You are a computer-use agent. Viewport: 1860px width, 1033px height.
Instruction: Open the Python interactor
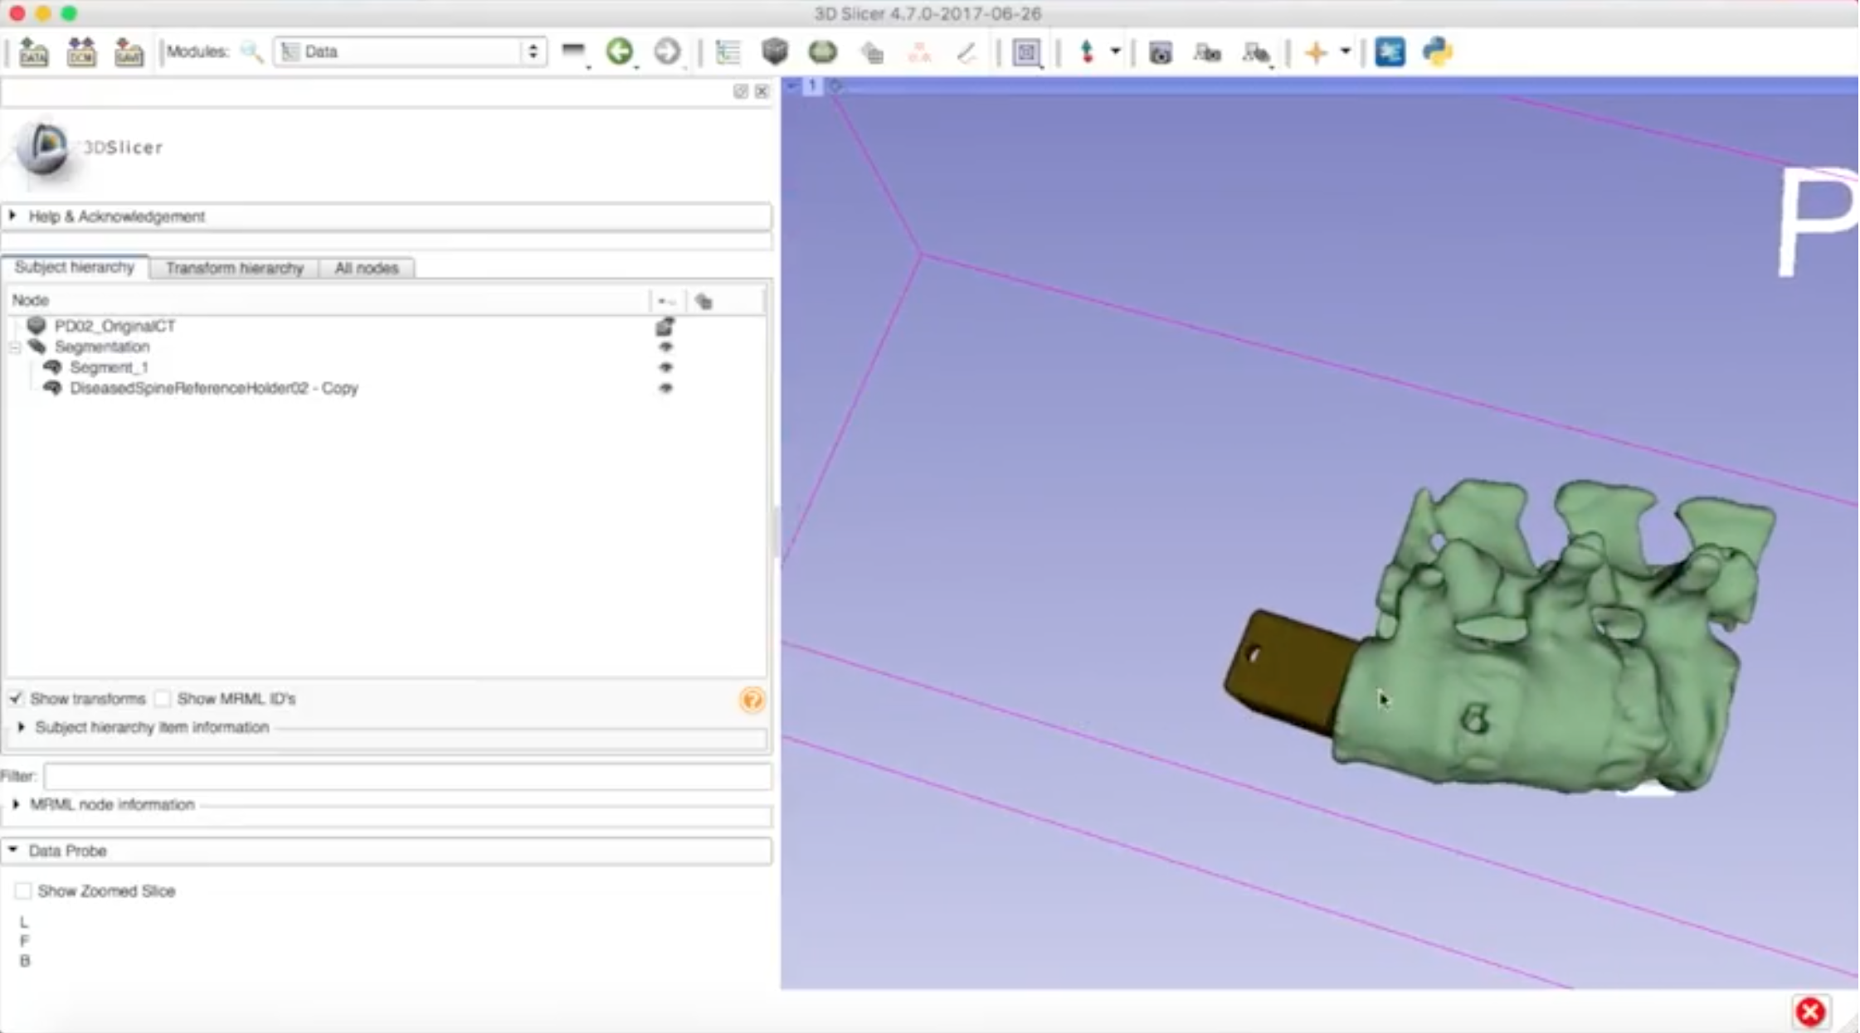(1438, 52)
